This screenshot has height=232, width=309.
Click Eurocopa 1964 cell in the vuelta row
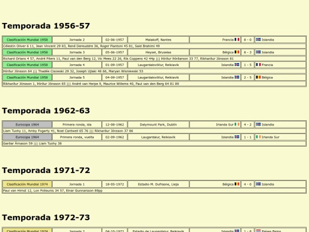click(27, 137)
